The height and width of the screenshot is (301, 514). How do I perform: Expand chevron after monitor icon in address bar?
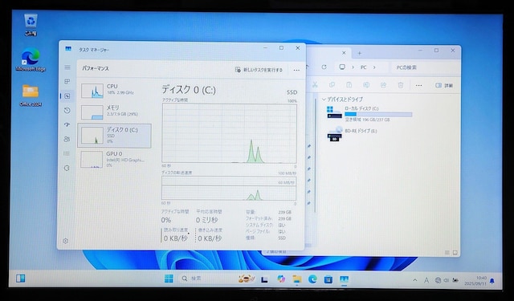353,67
